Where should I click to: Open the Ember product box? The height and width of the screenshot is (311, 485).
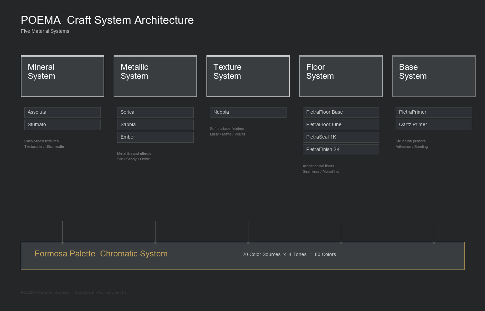pos(155,137)
